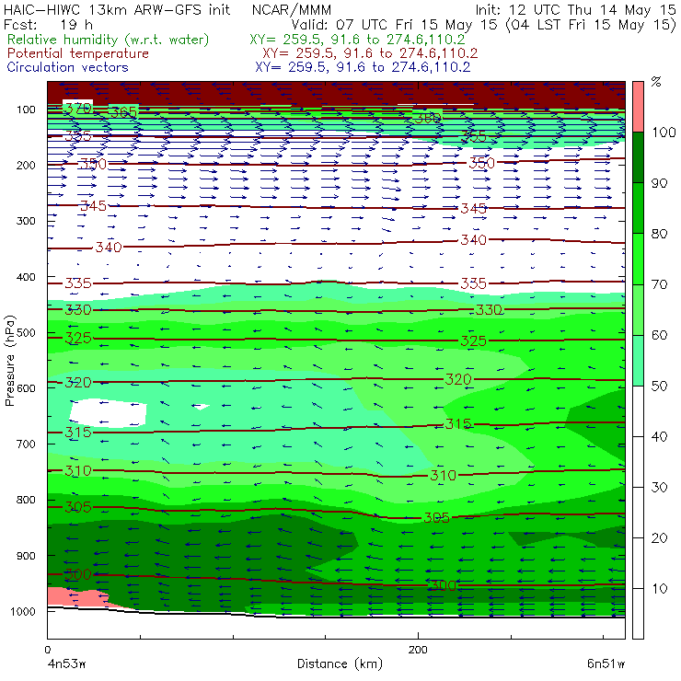Click the '80' color bar label
Image resolution: width=681 pixels, height=681 pixels.
659,234
